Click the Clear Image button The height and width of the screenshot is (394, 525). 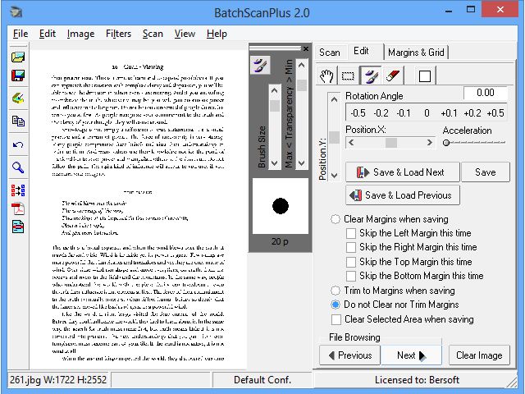click(479, 355)
